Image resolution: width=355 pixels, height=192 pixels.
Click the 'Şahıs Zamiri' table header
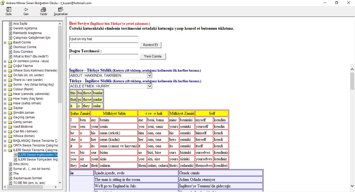[x=80, y=113]
